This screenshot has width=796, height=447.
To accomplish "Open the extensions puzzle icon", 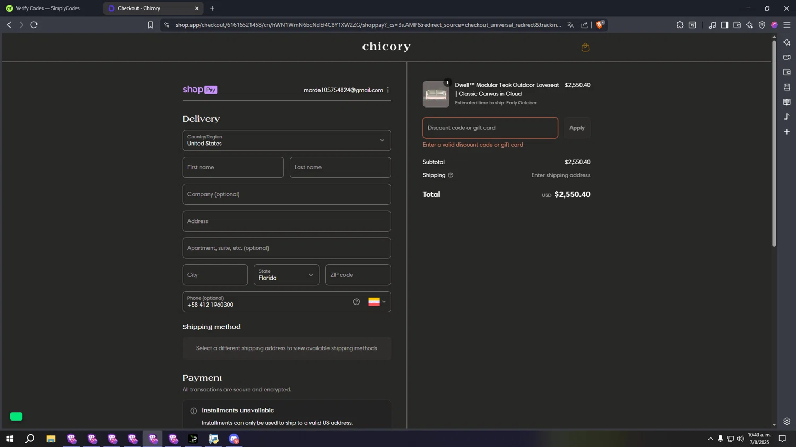I will (x=680, y=25).
